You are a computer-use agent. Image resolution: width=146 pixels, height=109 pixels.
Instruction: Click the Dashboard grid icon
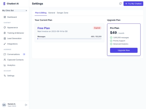(x=5, y=17)
